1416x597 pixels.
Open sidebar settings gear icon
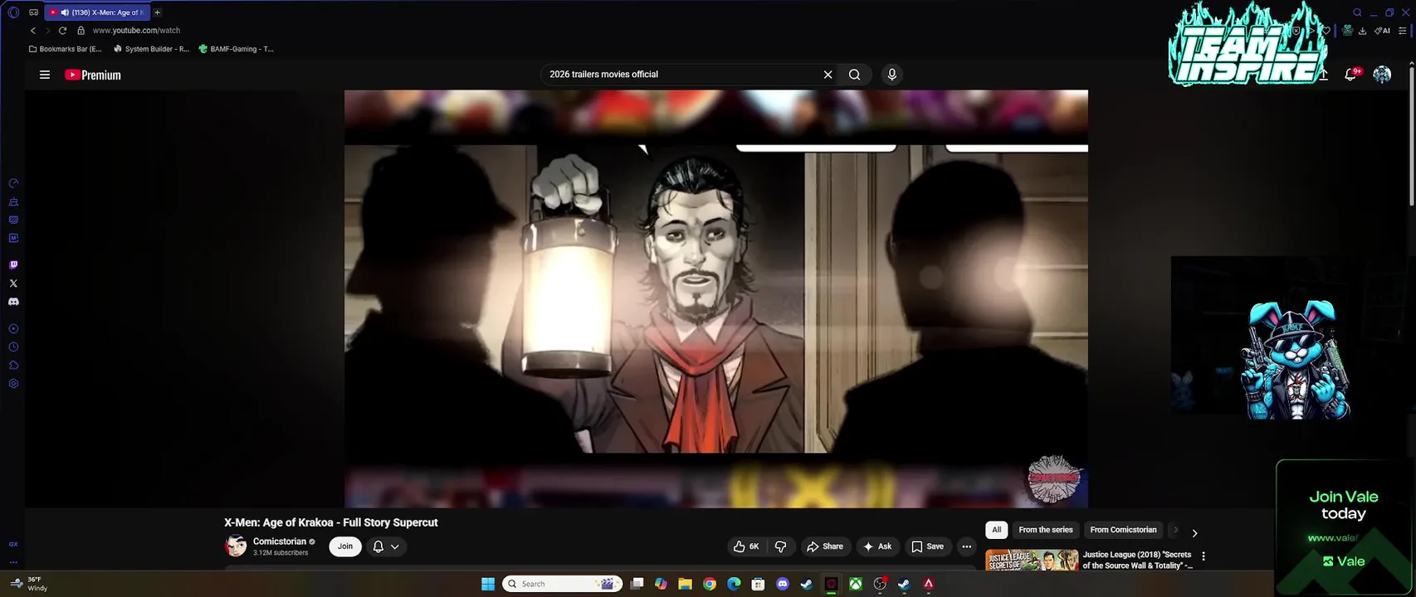pyautogui.click(x=13, y=384)
